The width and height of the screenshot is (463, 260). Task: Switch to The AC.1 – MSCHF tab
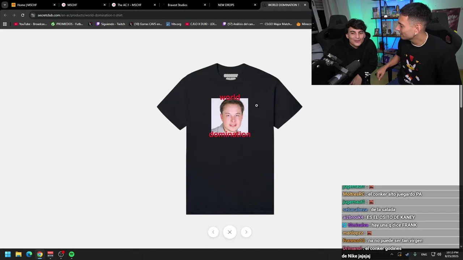tap(133, 5)
